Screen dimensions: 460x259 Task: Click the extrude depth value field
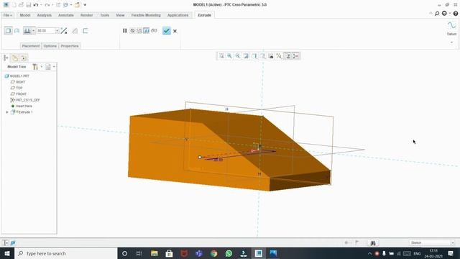(x=46, y=30)
